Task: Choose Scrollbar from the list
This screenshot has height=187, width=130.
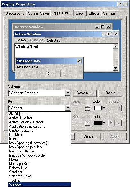Action: pyautogui.click(x=40, y=172)
